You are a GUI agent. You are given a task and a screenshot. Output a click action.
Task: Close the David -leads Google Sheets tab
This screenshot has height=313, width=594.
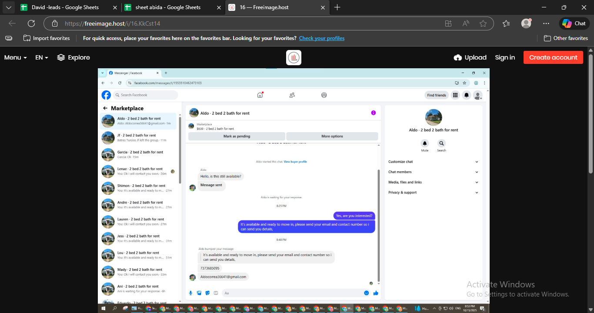point(115,7)
